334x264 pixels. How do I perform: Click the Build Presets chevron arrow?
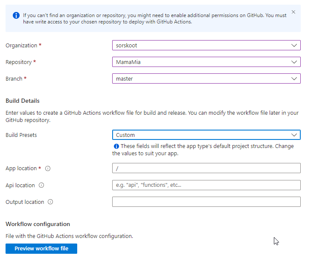[x=294, y=135]
